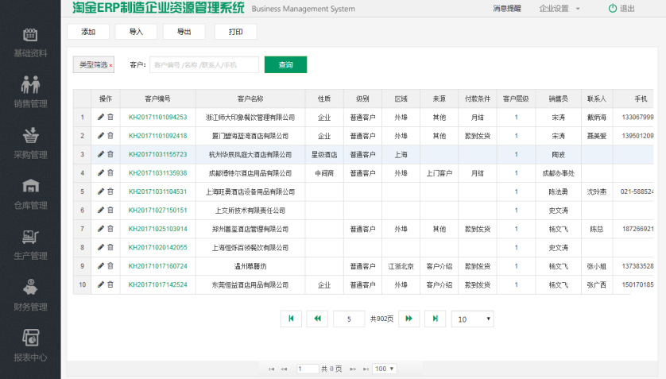Screen dimensions: 666x379
Task: Open the 仓库管理 sidebar module
Action: click(30, 194)
